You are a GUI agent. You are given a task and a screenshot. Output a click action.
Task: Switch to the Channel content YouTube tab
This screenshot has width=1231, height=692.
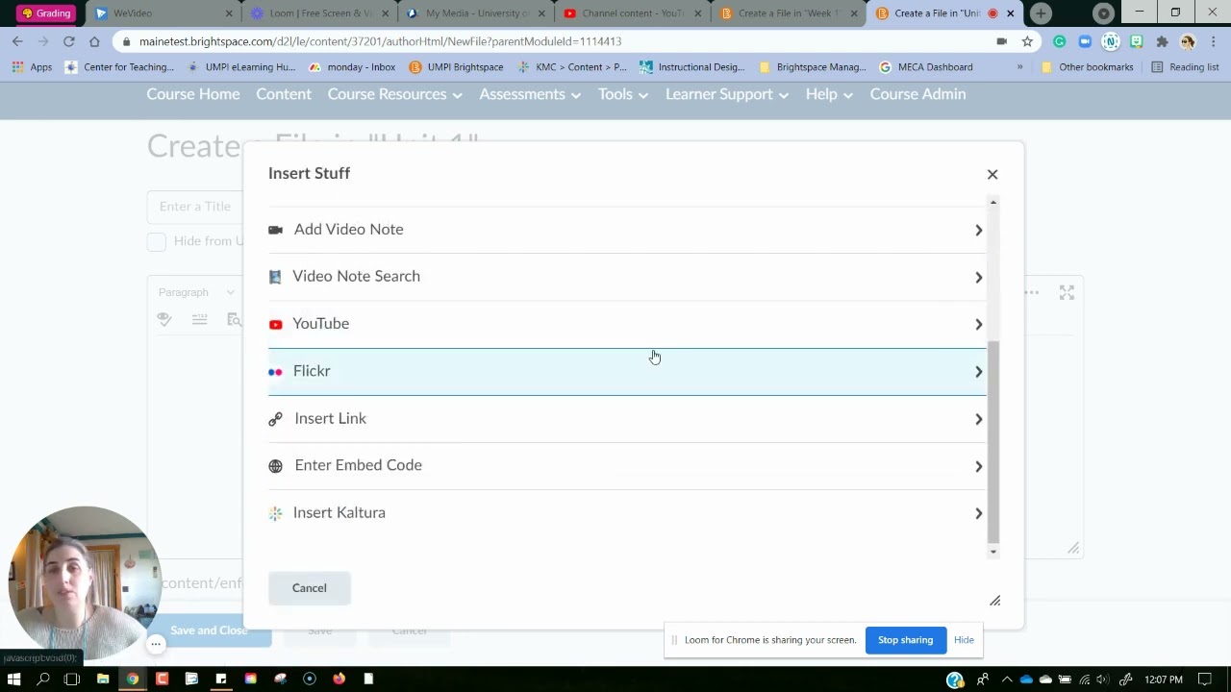632,13
